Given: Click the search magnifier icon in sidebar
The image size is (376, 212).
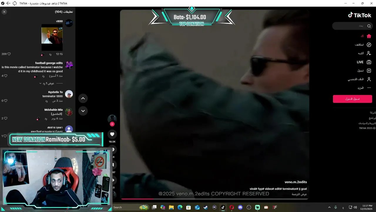Looking at the screenshot, I should coord(369,26).
